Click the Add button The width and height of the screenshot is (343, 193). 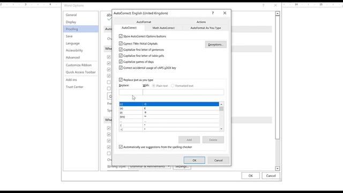point(189,139)
